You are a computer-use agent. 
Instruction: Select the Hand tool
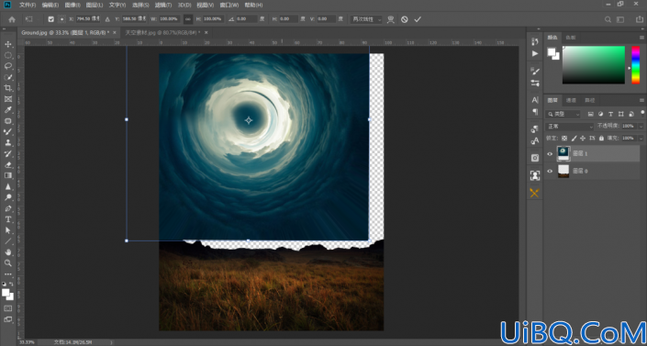click(x=8, y=252)
